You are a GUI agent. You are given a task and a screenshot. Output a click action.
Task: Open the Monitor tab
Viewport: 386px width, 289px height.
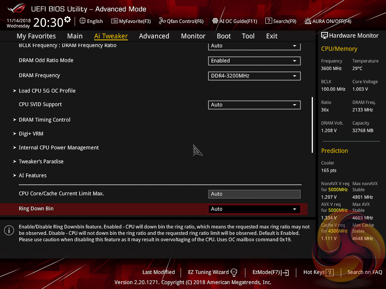(x=193, y=36)
